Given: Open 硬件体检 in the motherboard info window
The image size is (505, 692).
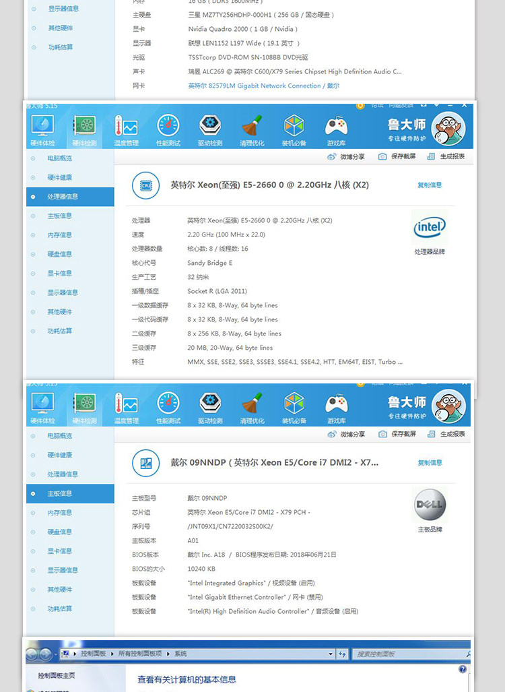Looking at the screenshot, I should tap(43, 408).
